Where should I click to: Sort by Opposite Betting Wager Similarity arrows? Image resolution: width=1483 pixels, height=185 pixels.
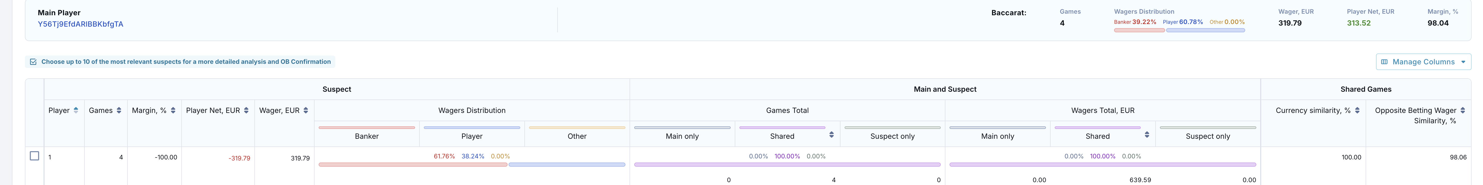click(x=1463, y=110)
